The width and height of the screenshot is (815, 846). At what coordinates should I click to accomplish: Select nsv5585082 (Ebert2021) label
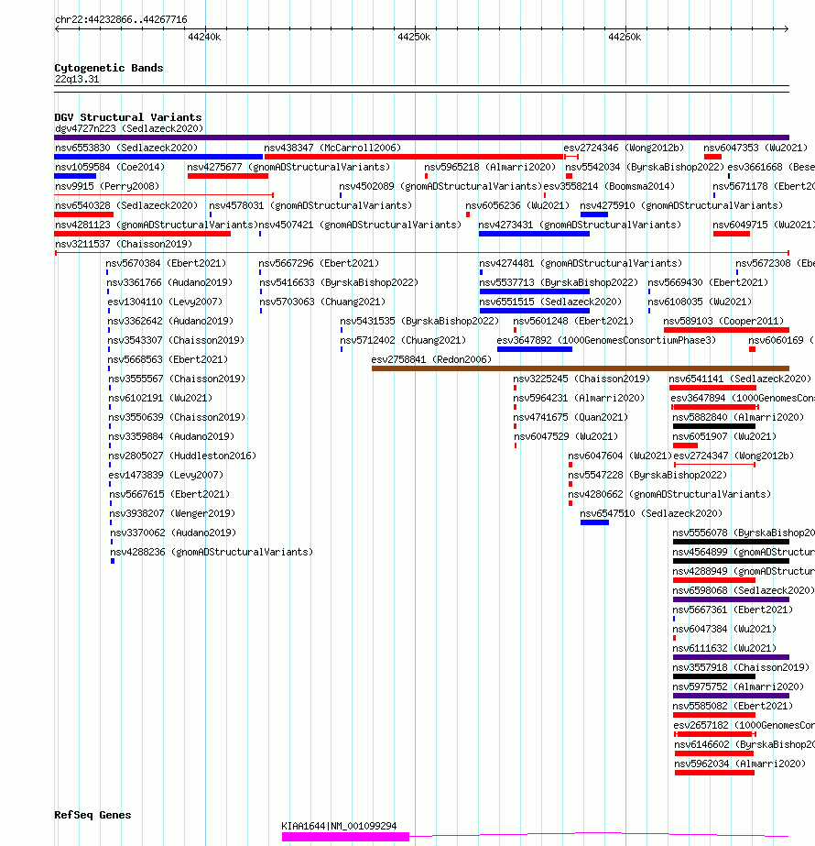(733, 707)
